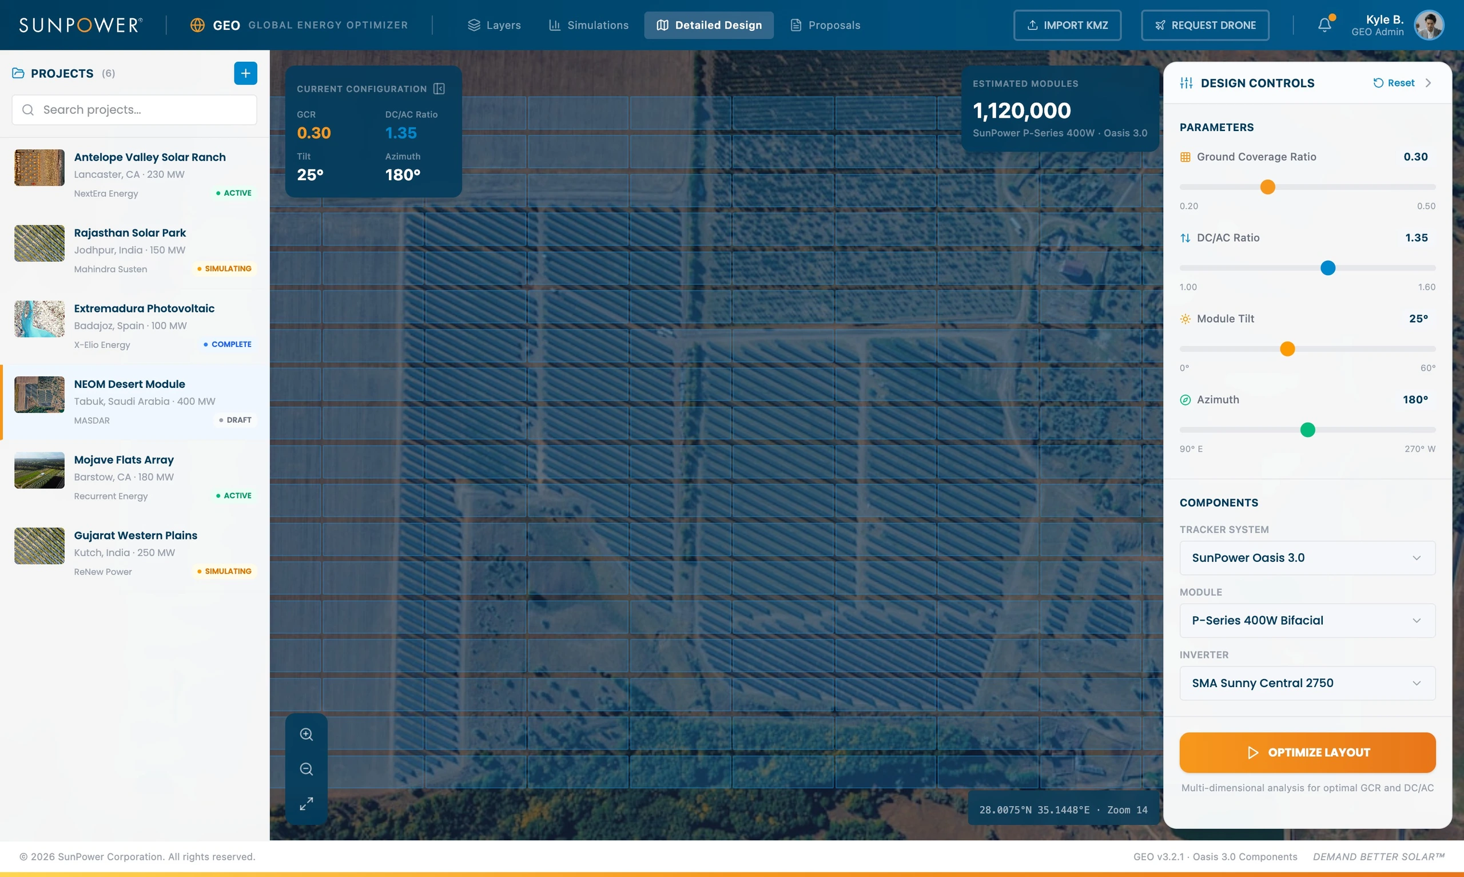The image size is (1464, 877).
Task: Select the Rajasthan Solar Park project thumbnail
Action: pyautogui.click(x=39, y=243)
